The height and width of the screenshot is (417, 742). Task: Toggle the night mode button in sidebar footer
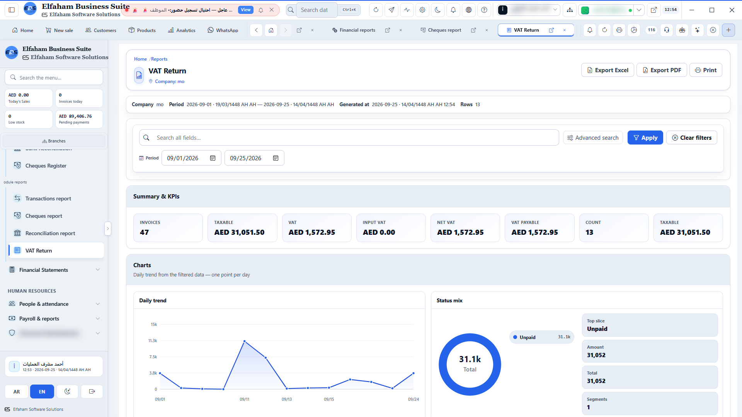[x=67, y=392]
